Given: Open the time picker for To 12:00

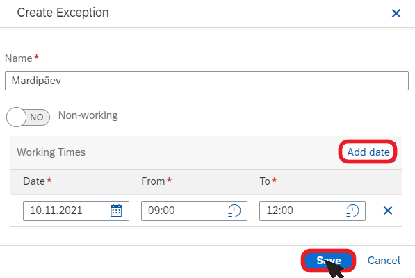Looking at the screenshot, I should point(352,211).
